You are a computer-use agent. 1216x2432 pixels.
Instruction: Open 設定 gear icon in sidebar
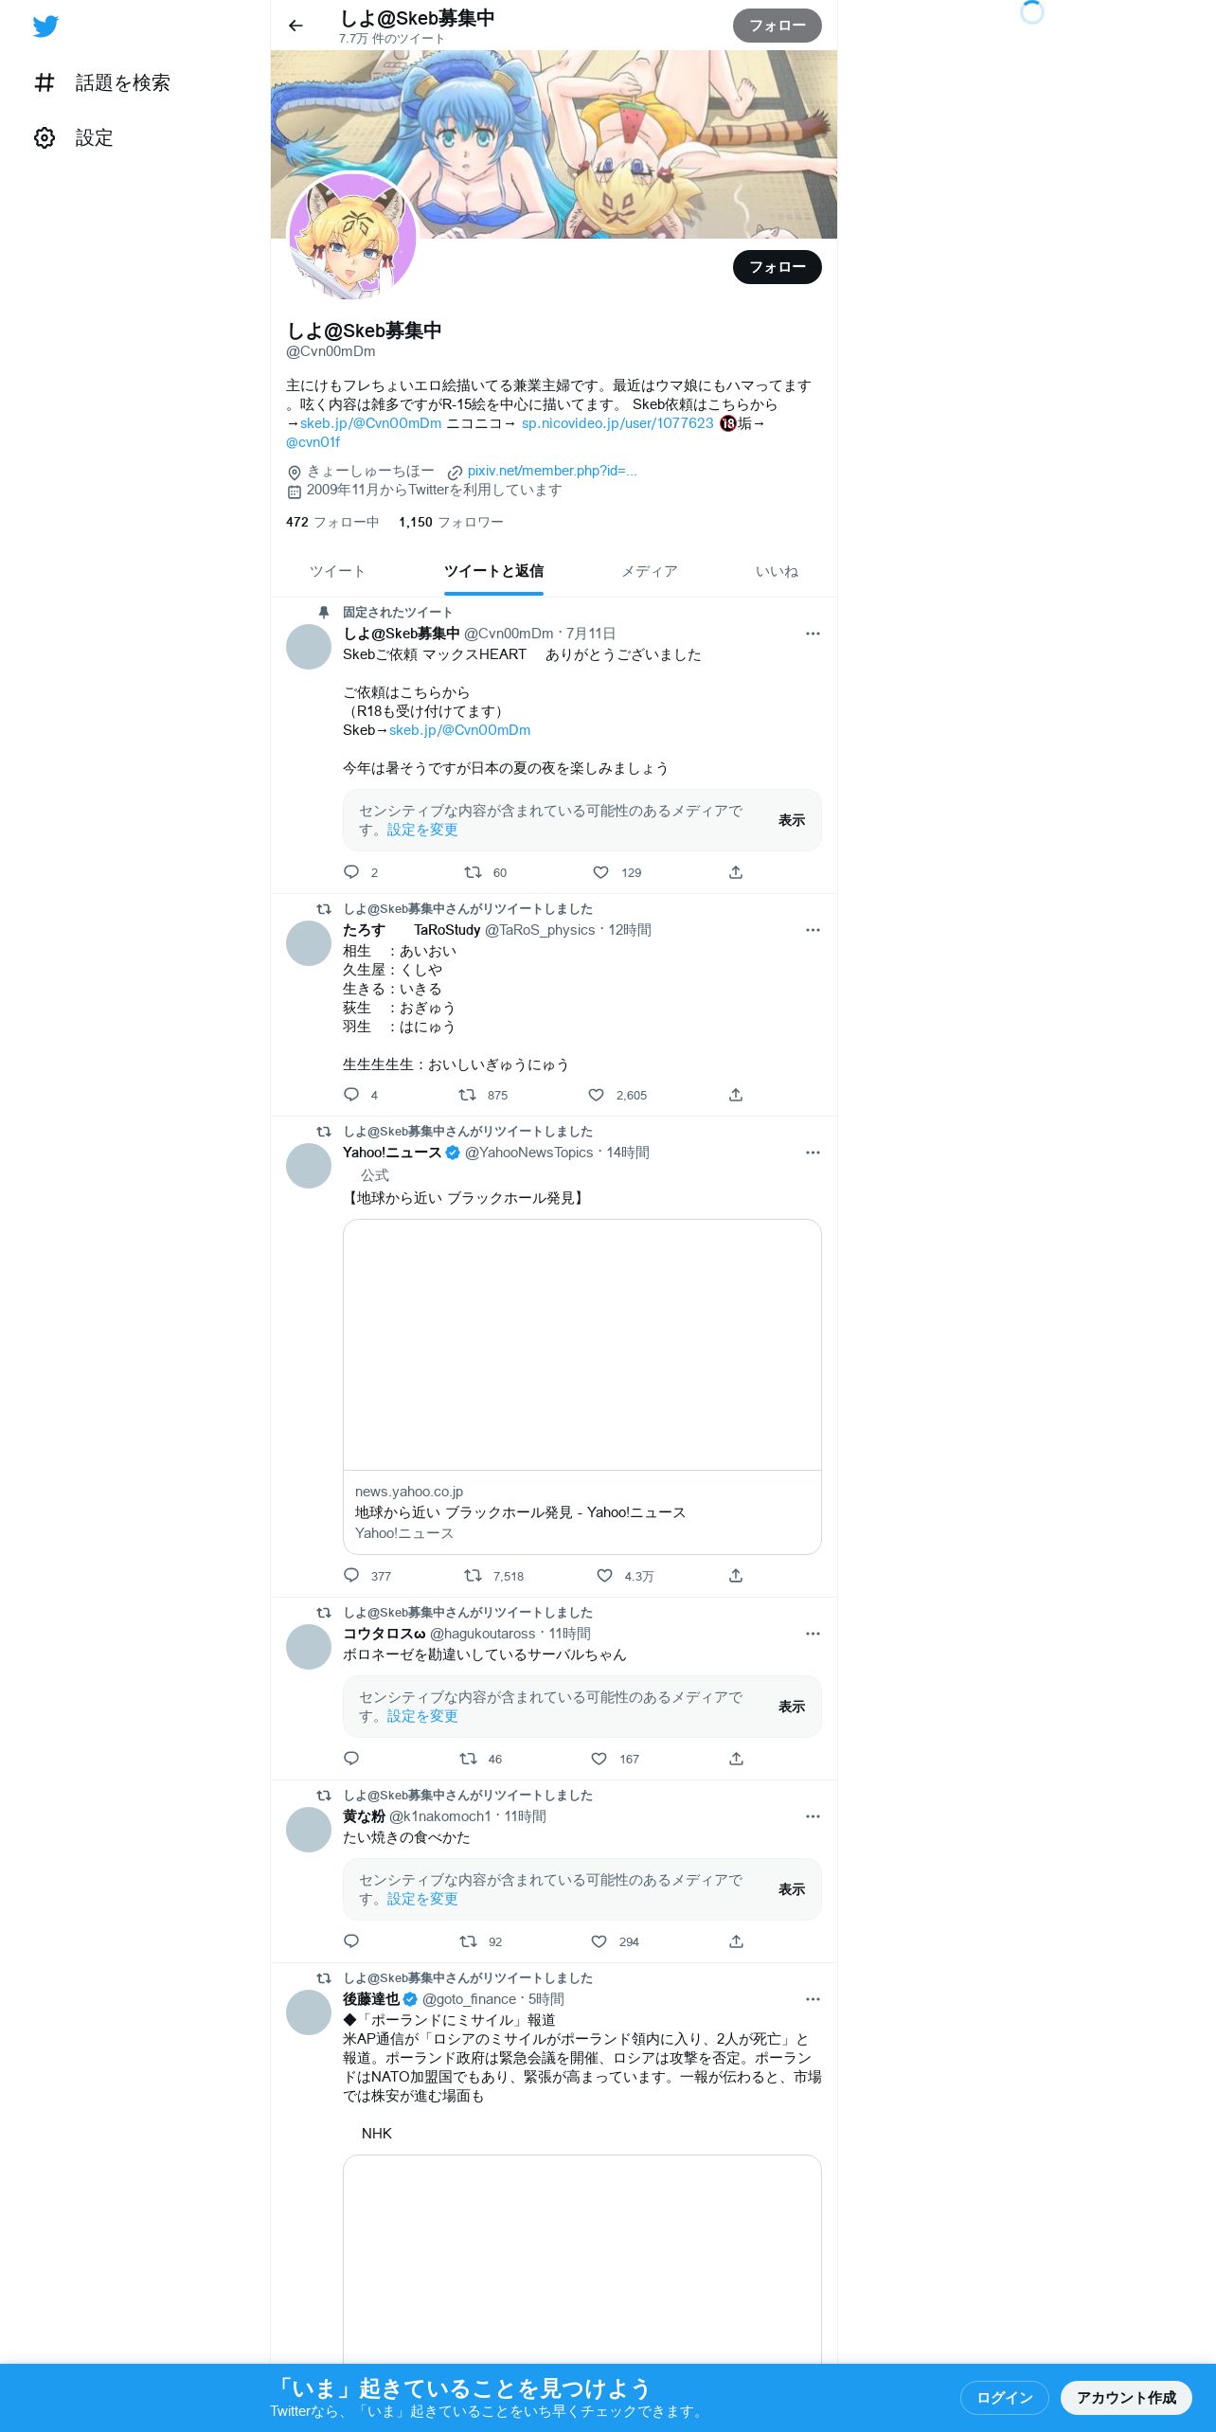pyautogui.click(x=45, y=137)
